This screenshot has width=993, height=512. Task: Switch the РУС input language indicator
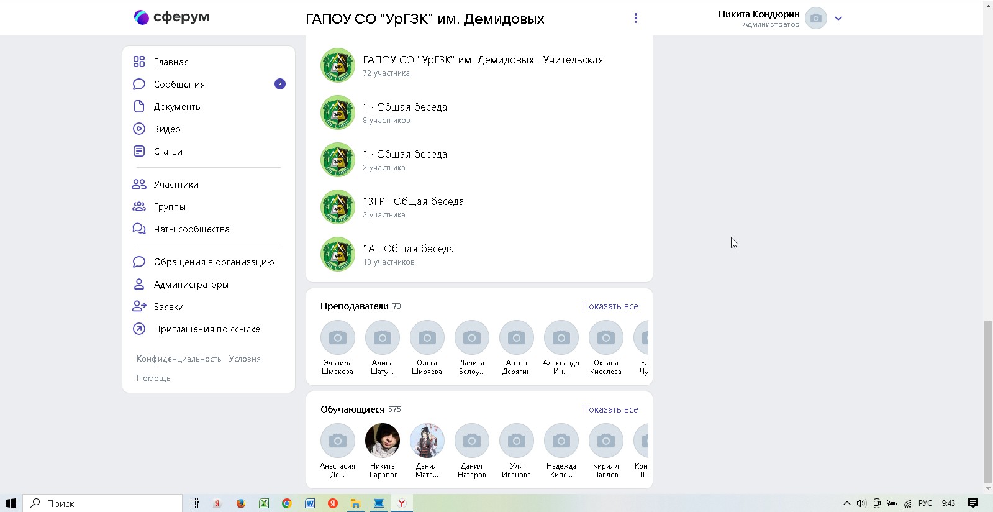925,503
